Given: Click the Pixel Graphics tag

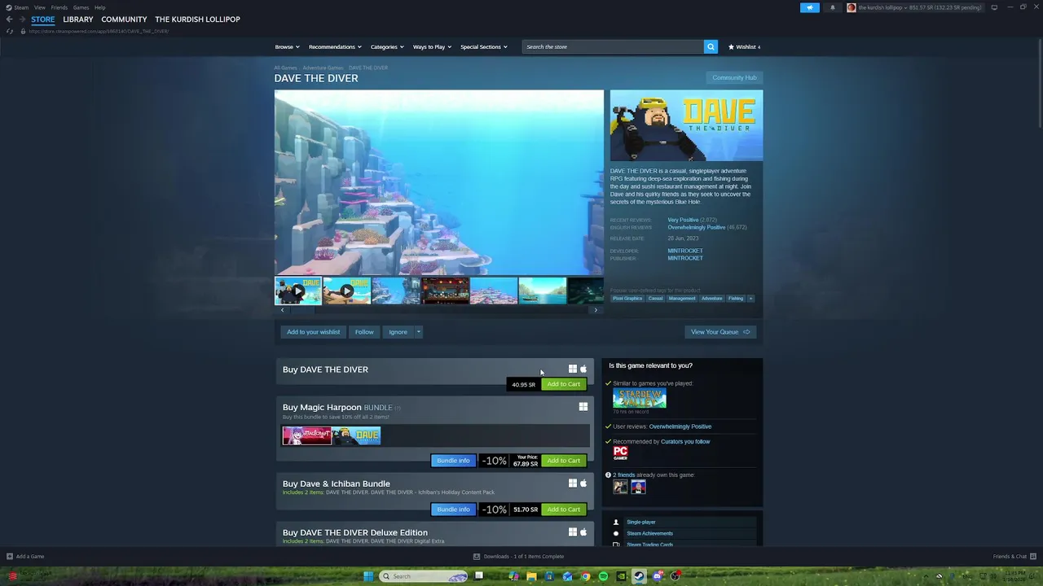Looking at the screenshot, I should click(627, 299).
